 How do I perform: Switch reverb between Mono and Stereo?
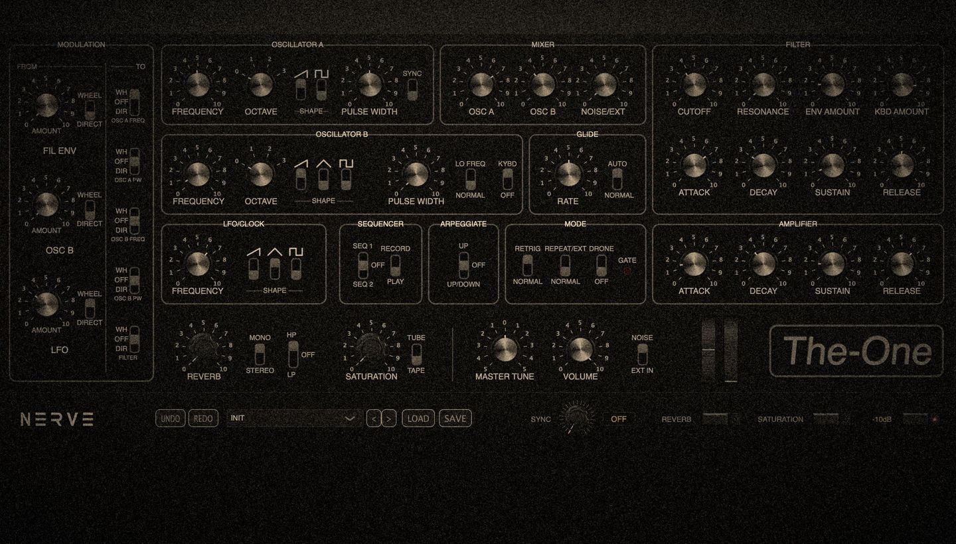pyautogui.click(x=260, y=354)
